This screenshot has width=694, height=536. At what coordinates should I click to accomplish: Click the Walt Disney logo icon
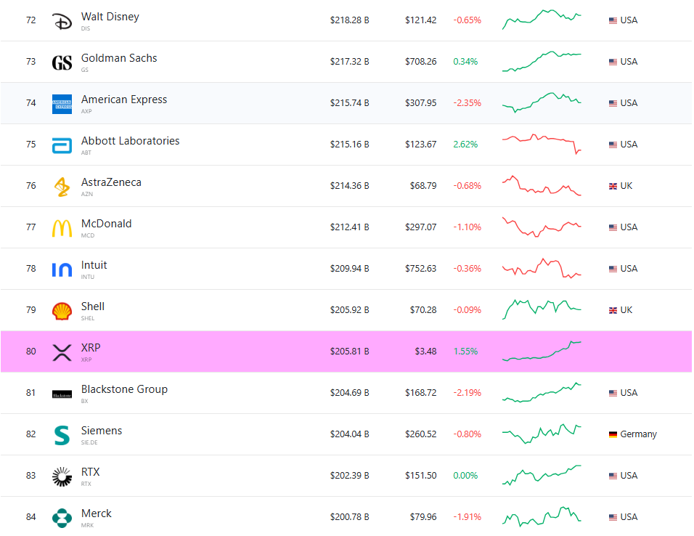[x=62, y=21]
